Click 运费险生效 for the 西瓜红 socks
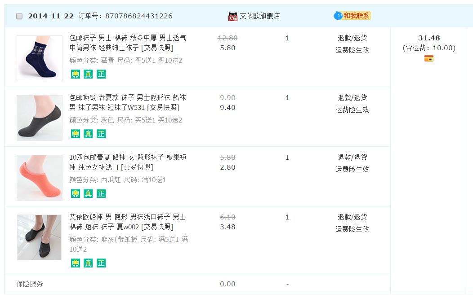 tap(352, 169)
